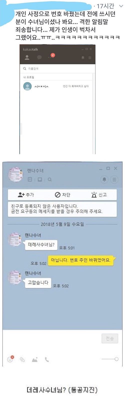Focus the 이름검색 search field

(x=57, y=68)
